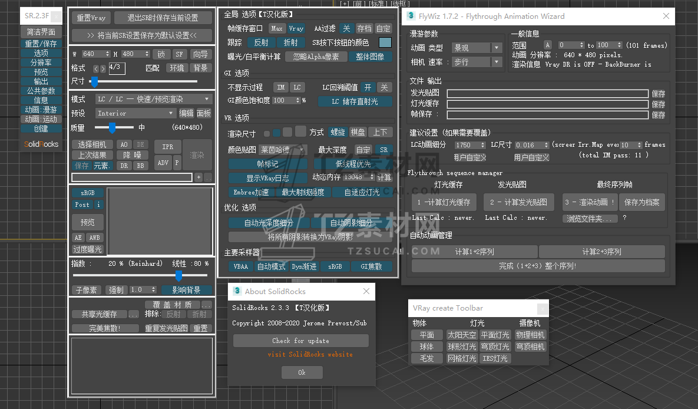
Task: Switch to the 分辨率 section in sidebar
Action: pyautogui.click(x=41, y=62)
